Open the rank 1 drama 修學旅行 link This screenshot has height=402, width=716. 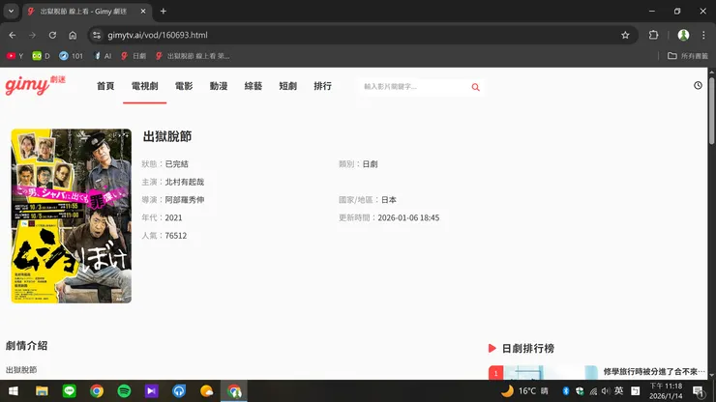pos(654,371)
